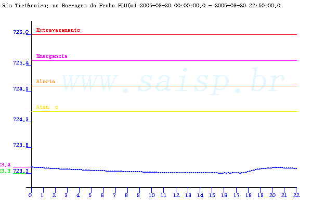Click the hour 20 label on x-axis

(272, 196)
